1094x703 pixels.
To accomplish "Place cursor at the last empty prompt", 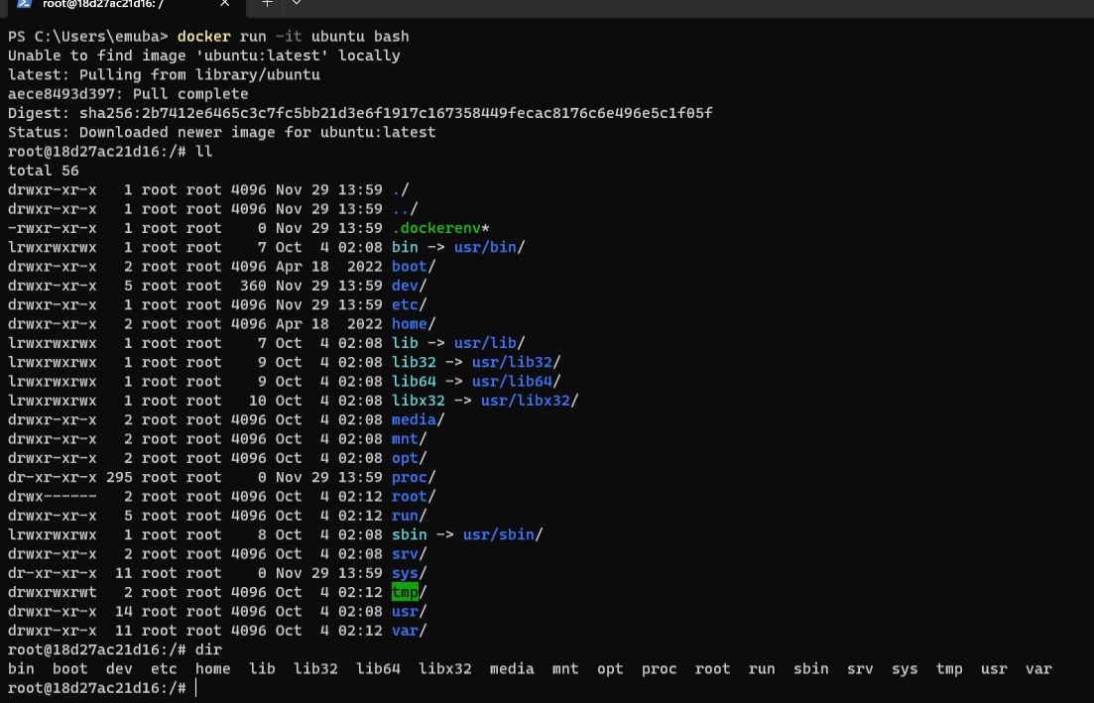I will click(x=196, y=688).
